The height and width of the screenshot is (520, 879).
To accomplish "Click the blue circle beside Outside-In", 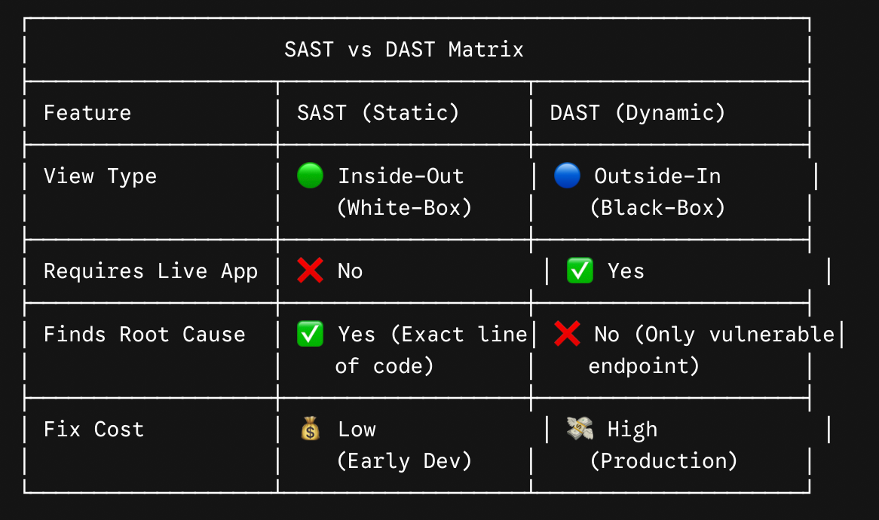I will (x=567, y=176).
